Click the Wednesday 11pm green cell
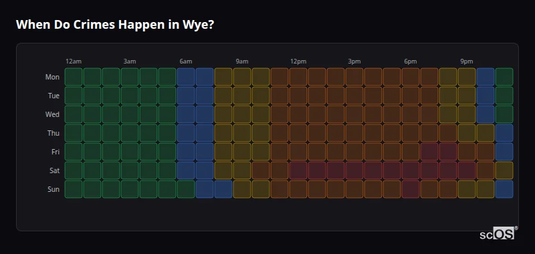Image resolution: width=535 pixels, height=254 pixels. (504, 114)
